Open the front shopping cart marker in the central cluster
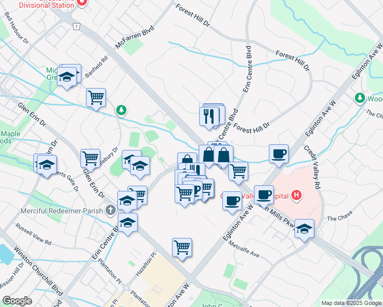Viewport: 383px width, 307px height. [185, 194]
